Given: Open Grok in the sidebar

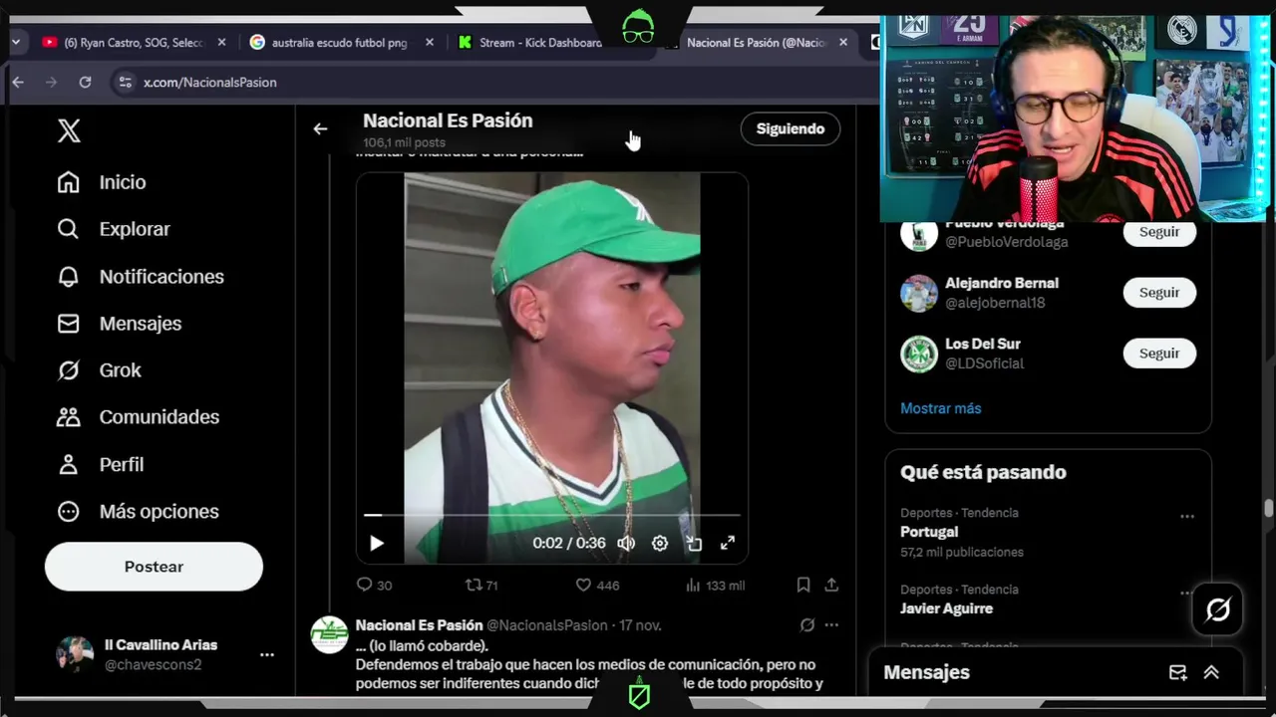Looking at the screenshot, I should 99,370.
